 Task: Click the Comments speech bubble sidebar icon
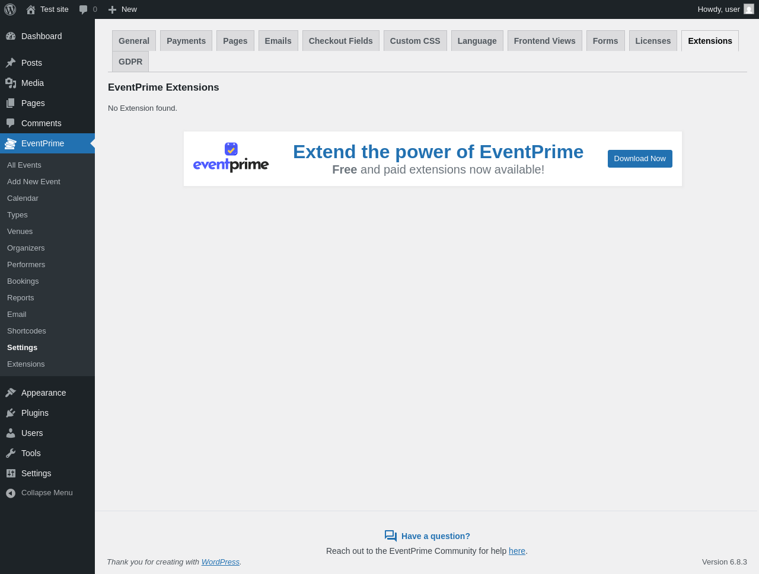pyautogui.click(x=11, y=123)
